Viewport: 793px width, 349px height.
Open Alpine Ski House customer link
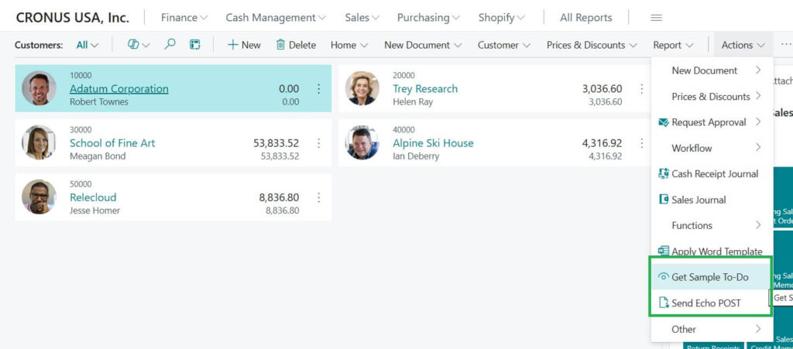[x=433, y=143]
